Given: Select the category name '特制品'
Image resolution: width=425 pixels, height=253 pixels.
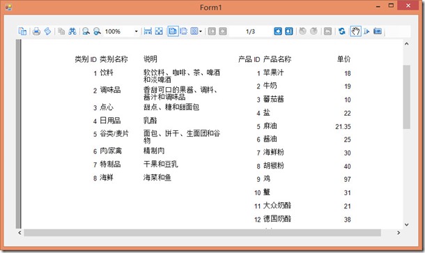Looking at the screenshot, I should pyautogui.click(x=110, y=164).
